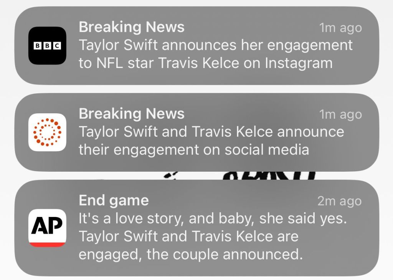
Task: Click the "Taylor Swift announces her engagement" line
Action: coord(215,45)
